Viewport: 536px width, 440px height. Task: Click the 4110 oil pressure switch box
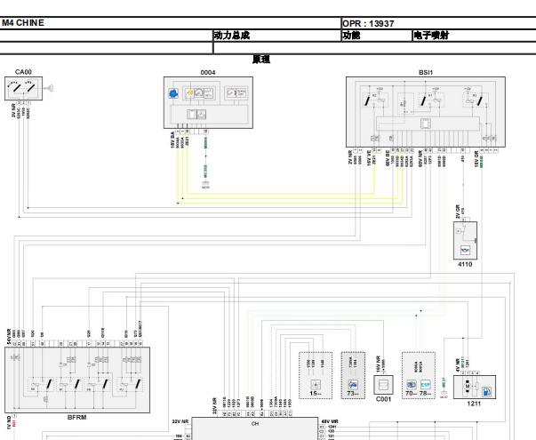point(465,241)
